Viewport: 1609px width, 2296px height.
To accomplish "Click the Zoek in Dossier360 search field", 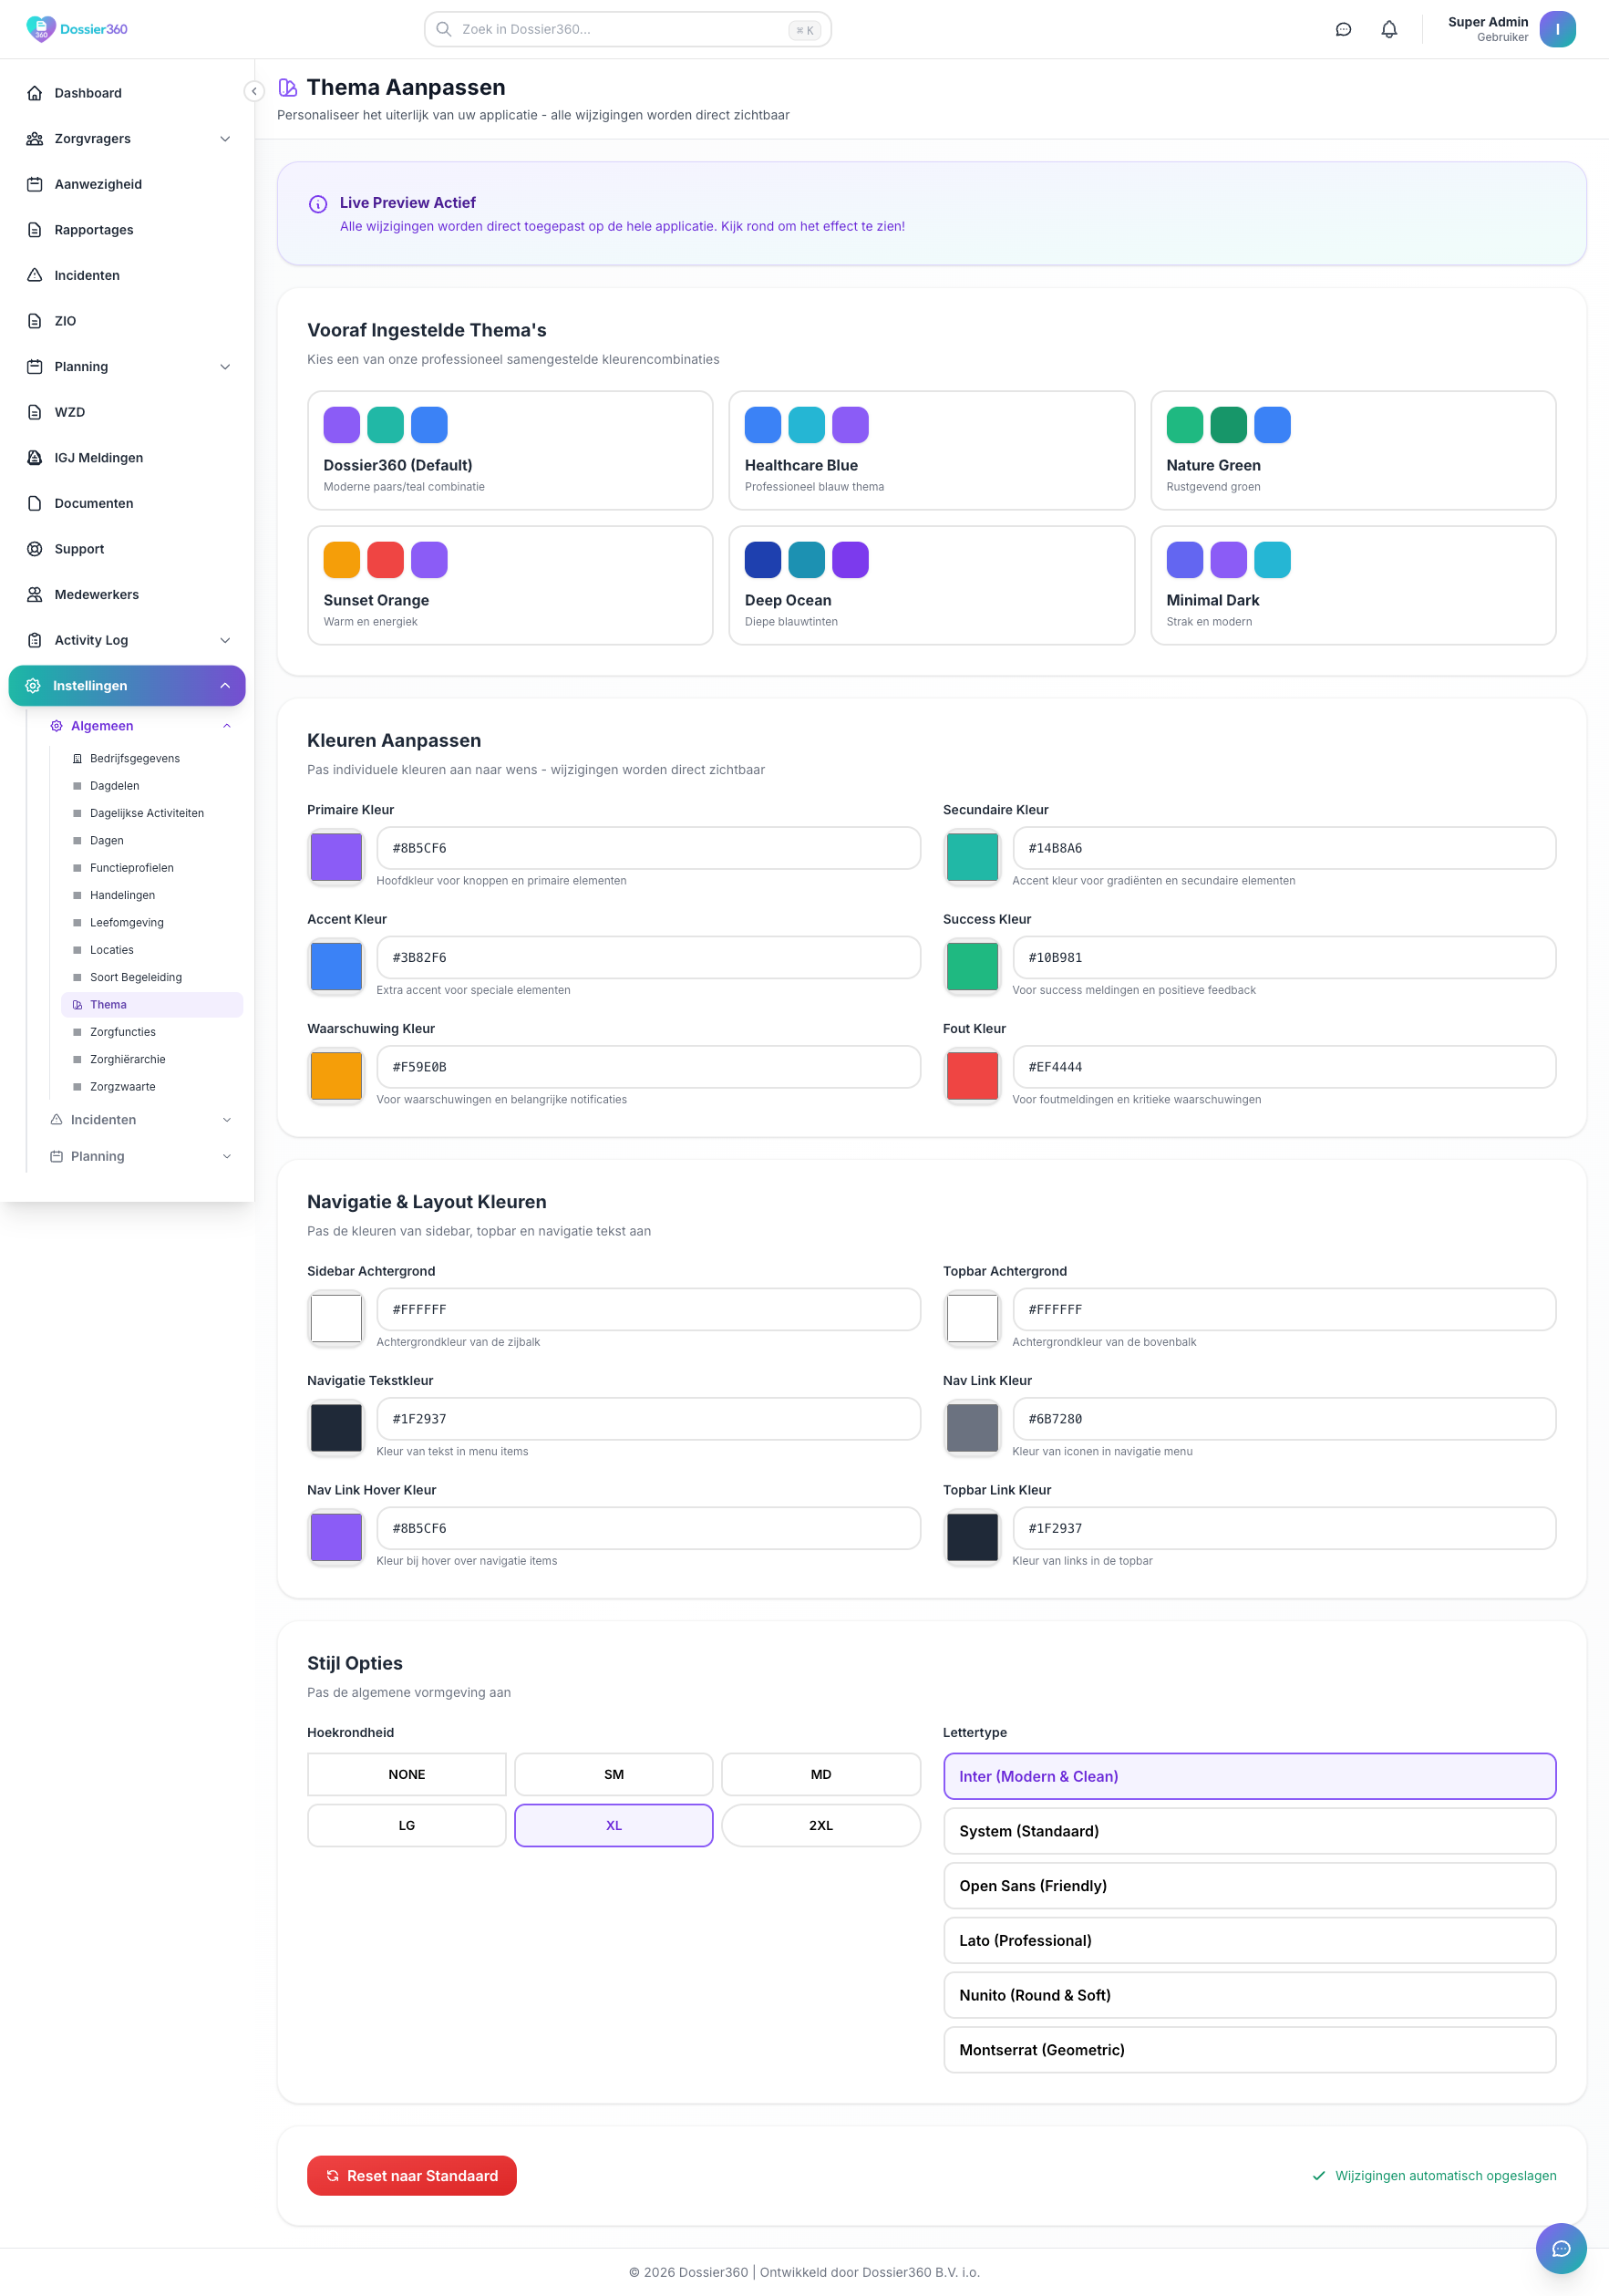I will (x=627, y=29).
